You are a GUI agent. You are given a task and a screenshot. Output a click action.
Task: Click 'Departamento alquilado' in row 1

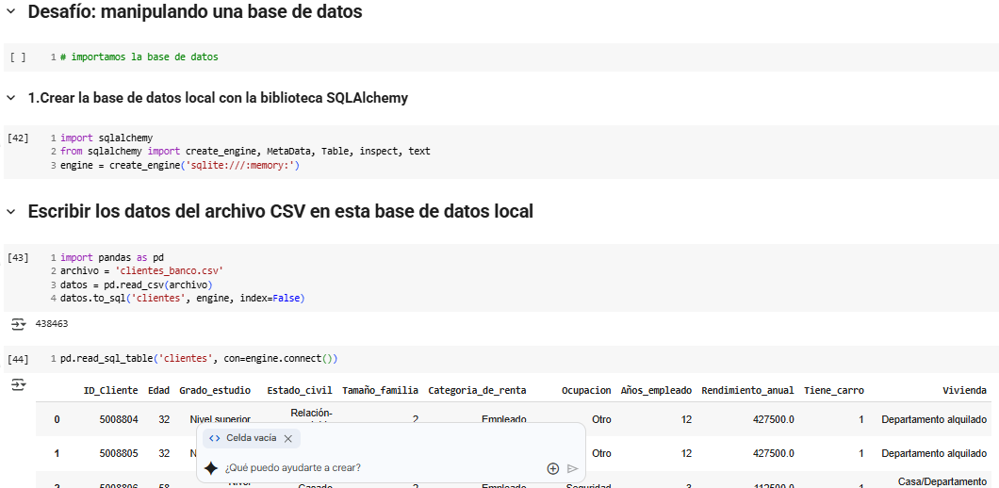click(934, 453)
